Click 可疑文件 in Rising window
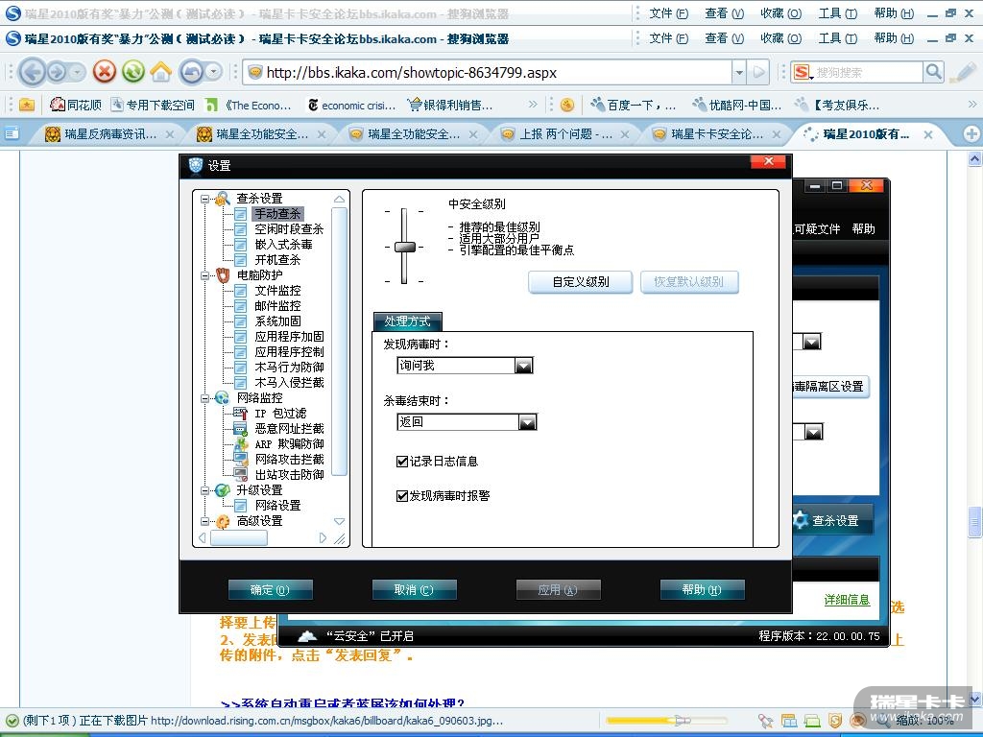The width and height of the screenshot is (983, 737). [817, 228]
